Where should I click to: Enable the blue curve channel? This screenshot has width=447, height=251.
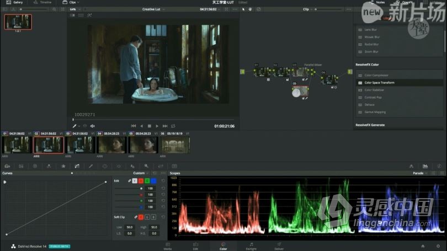click(153, 180)
